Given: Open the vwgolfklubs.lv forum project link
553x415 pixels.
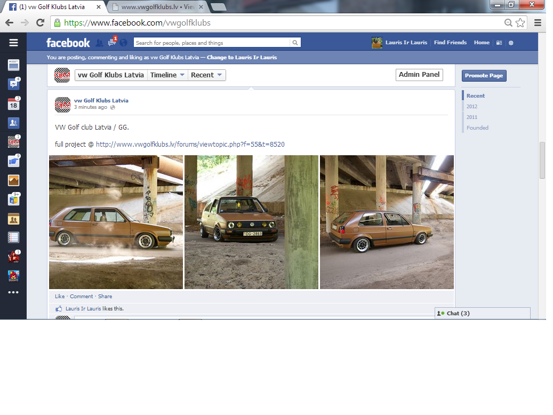Looking at the screenshot, I should pyautogui.click(x=190, y=145).
